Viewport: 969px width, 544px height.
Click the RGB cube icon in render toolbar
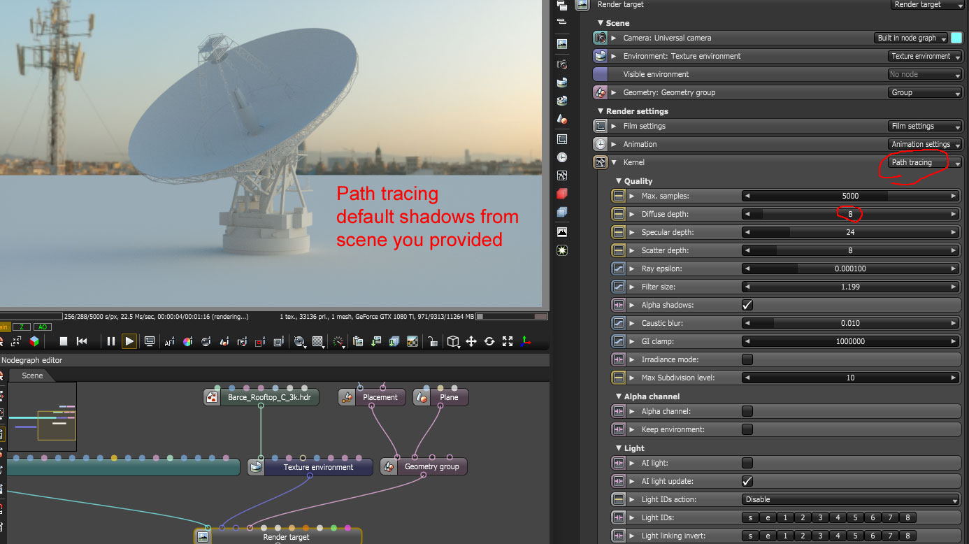(34, 341)
